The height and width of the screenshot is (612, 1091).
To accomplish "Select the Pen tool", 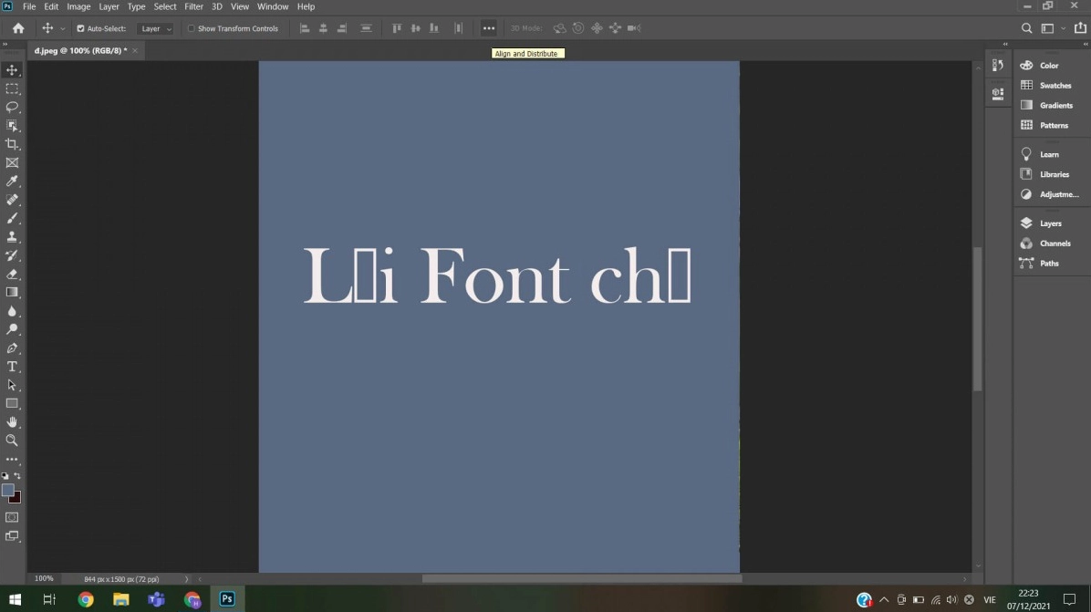I will tap(12, 347).
